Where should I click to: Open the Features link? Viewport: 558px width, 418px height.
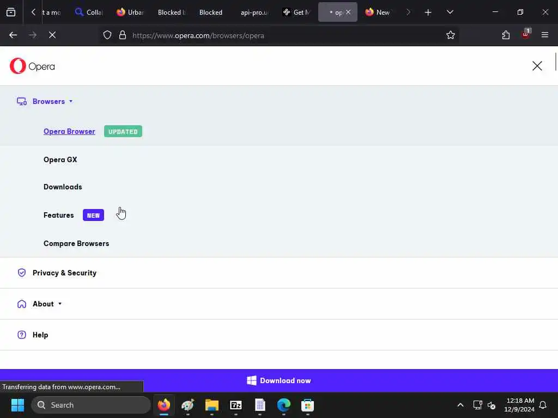[59, 215]
